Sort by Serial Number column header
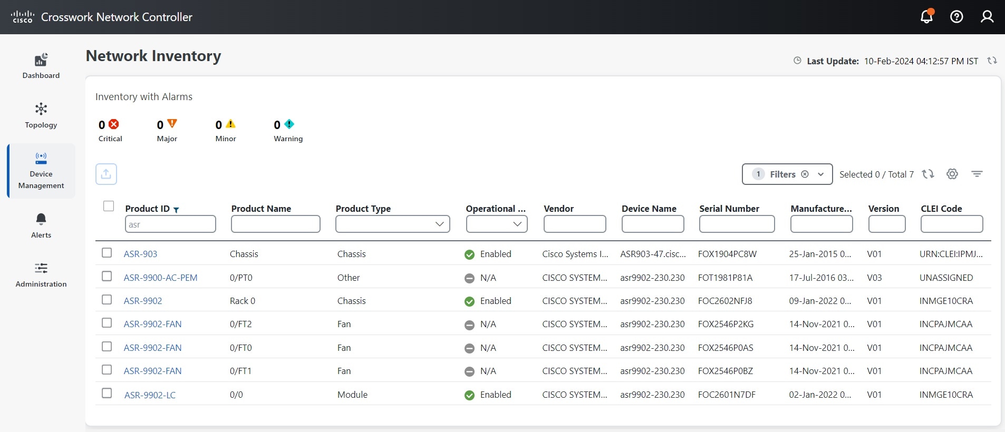Image resolution: width=1005 pixels, height=432 pixels. pos(729,209)
